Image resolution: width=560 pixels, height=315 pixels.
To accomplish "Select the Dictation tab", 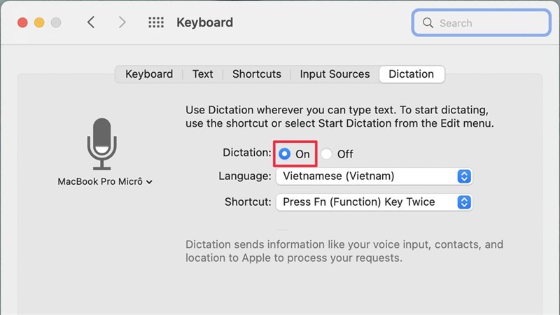I will pos(412,74).
